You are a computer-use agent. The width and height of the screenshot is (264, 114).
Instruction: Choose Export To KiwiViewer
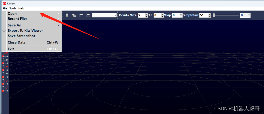[34, 31]
